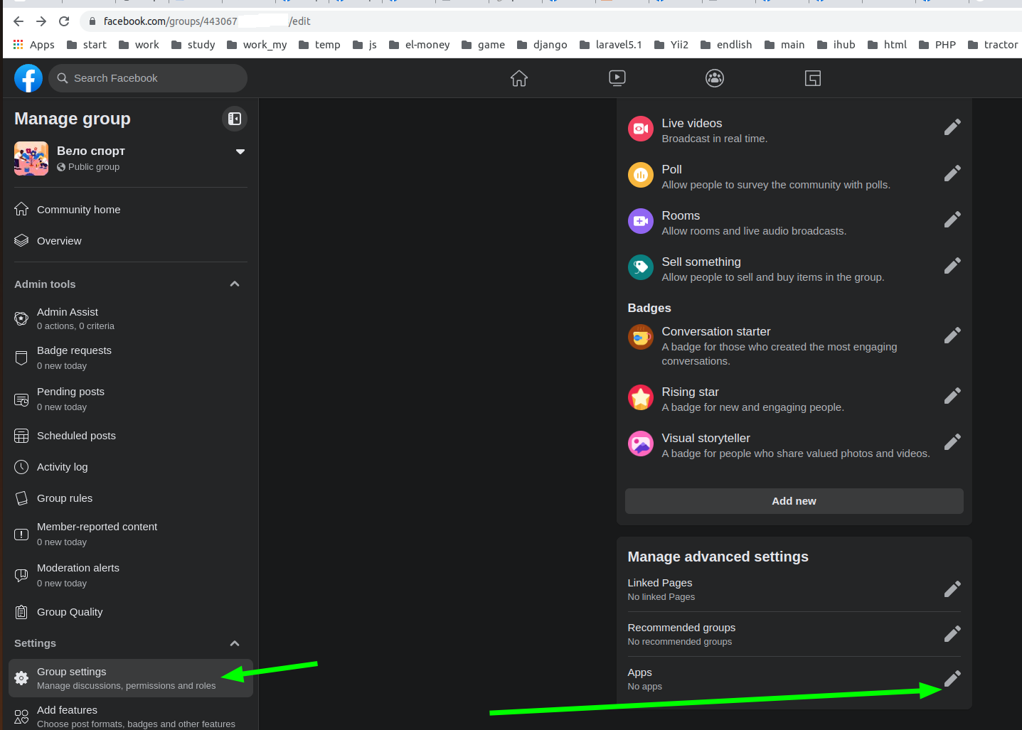1022x730 pixels.
Task: Open the Overview page
Action: 131,241
